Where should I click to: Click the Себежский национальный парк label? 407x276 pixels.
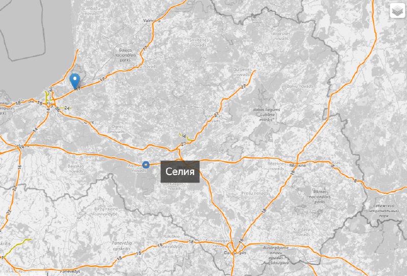click(x=384, y=211)
